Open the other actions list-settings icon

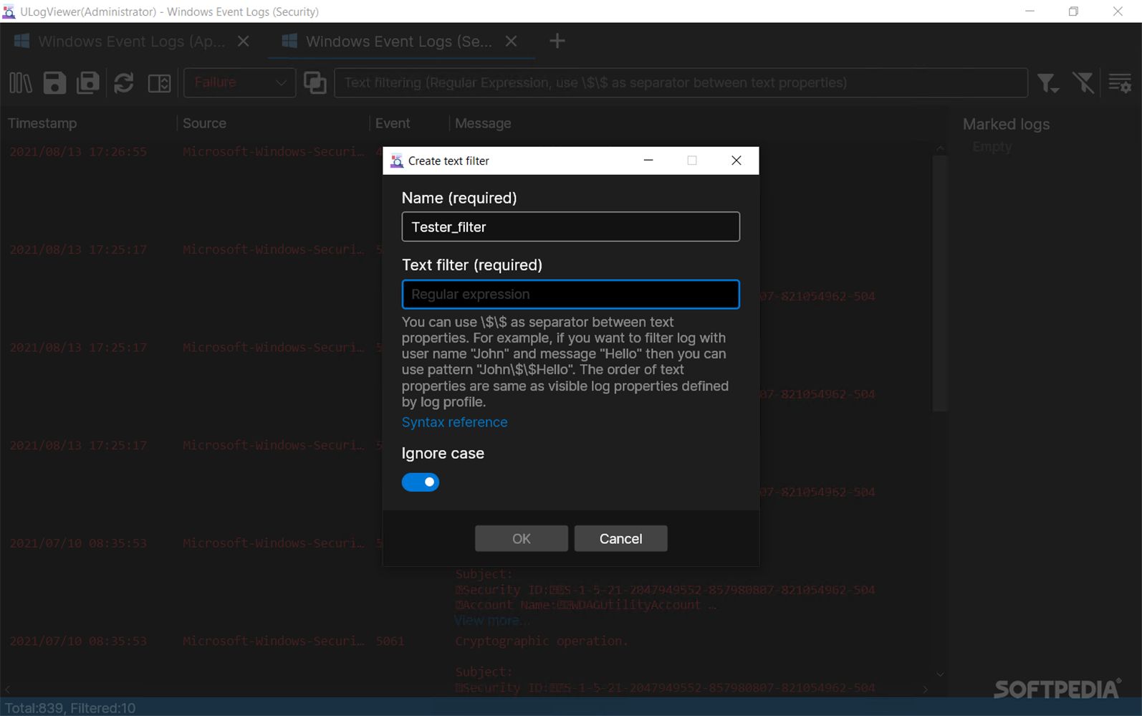[1120, 83]
